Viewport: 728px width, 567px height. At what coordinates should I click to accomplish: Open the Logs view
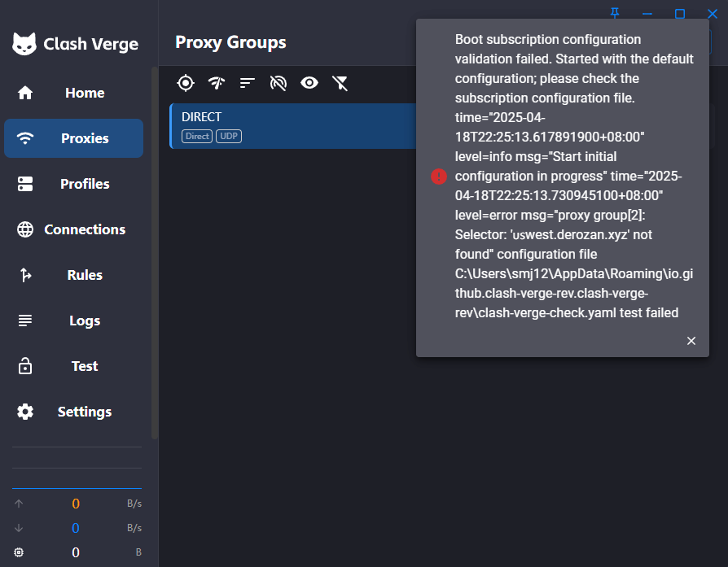(74, 321)
